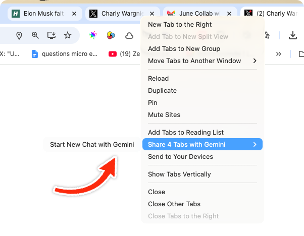This screenshot has width=304, height=236.
Task: Click the YouTube bookmark icon
Action: pyautogui.click(x=113, y=54)
